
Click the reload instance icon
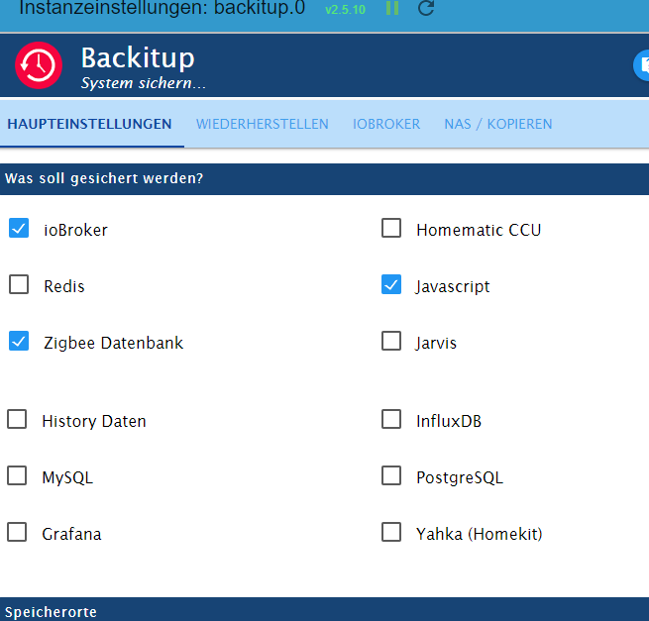(426, 9)
